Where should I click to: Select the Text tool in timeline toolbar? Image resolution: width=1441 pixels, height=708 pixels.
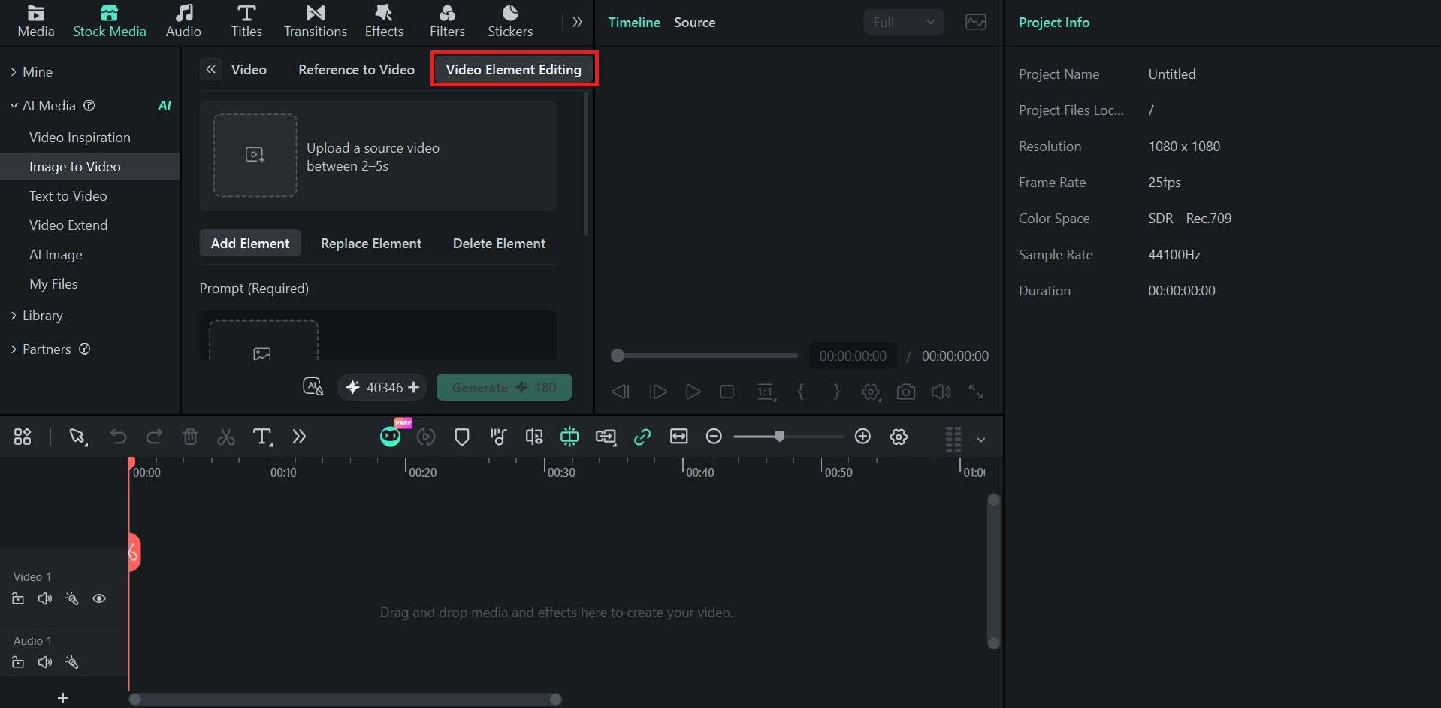coord(262,437)
